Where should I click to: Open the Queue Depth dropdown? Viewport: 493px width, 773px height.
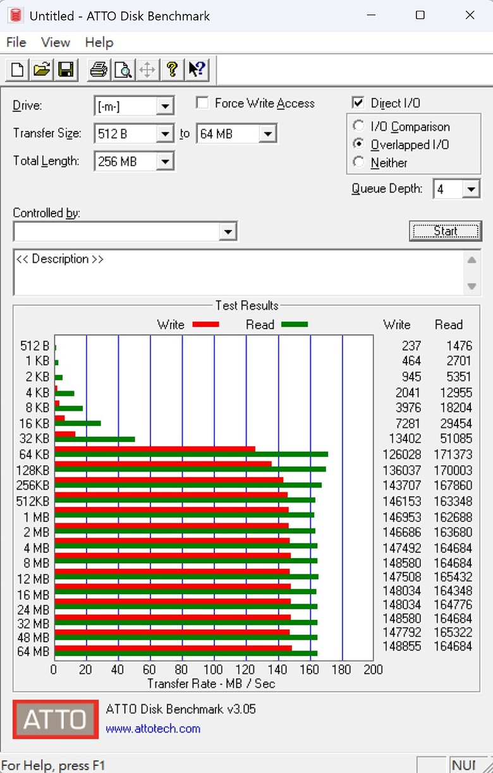(x=472, y=189)
